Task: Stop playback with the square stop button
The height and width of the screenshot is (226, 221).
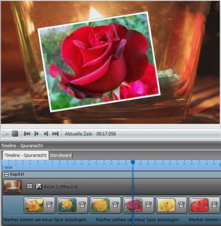Action: pyautogui.click(x=15, y=134)
